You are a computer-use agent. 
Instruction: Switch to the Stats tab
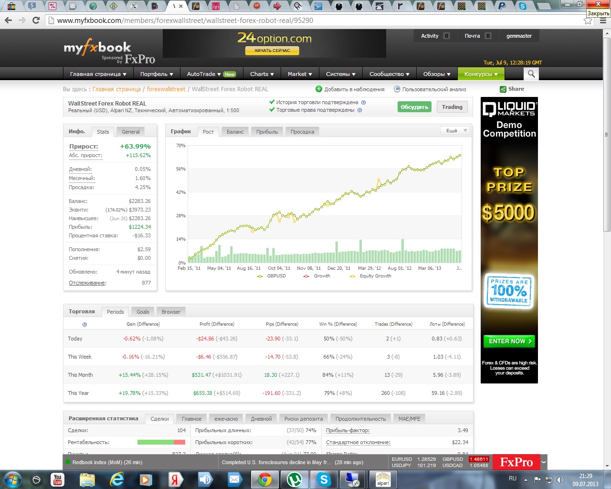click(x=103, y=132)
